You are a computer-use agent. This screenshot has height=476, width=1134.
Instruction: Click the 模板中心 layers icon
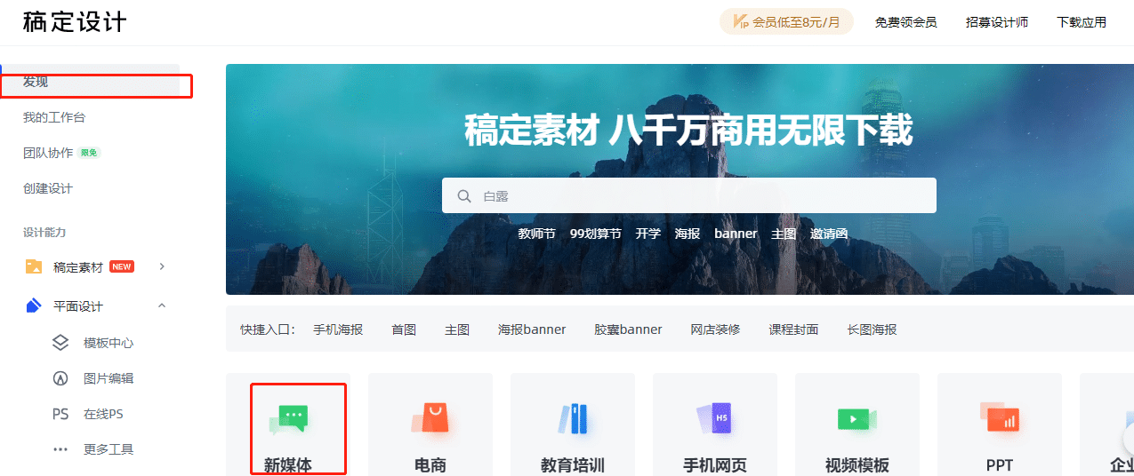[60, 343]
